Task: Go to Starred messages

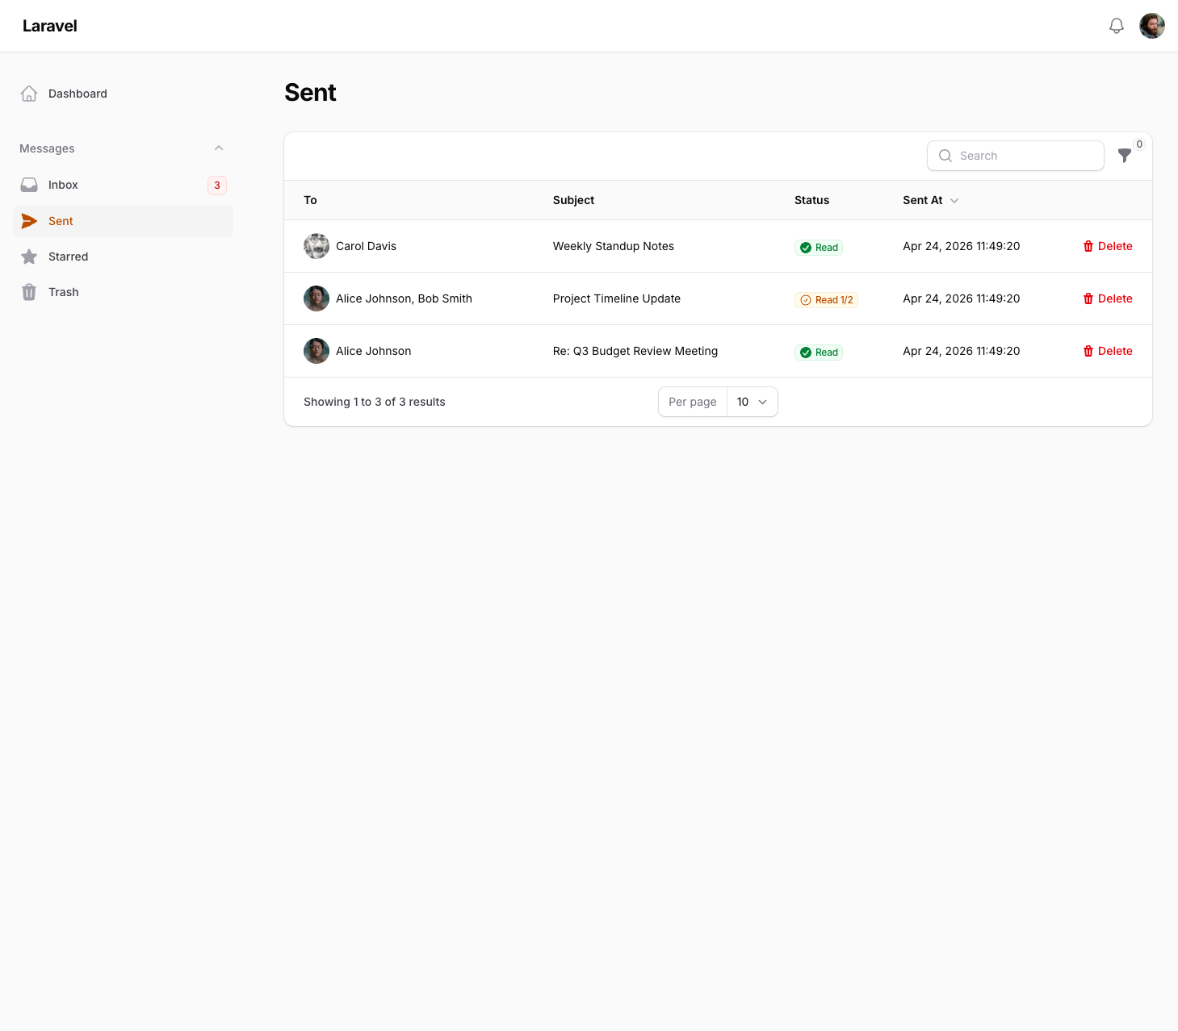Action: tap(68, 257)
